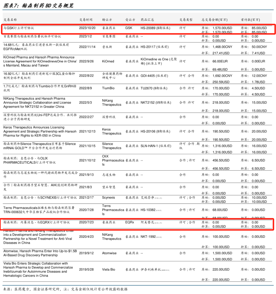This screenshot has height=294, width=276.
Task: Select the date 2021/9/13
Action: pos(86,175)
